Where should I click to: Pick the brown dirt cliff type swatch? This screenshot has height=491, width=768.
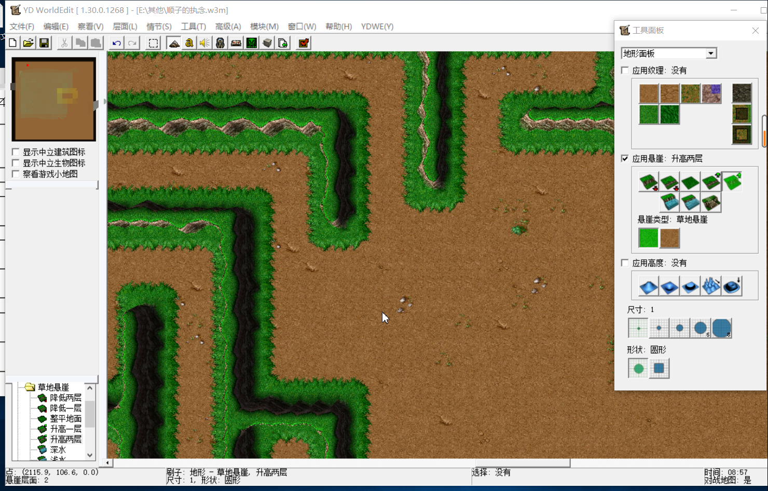pos(669,238)
